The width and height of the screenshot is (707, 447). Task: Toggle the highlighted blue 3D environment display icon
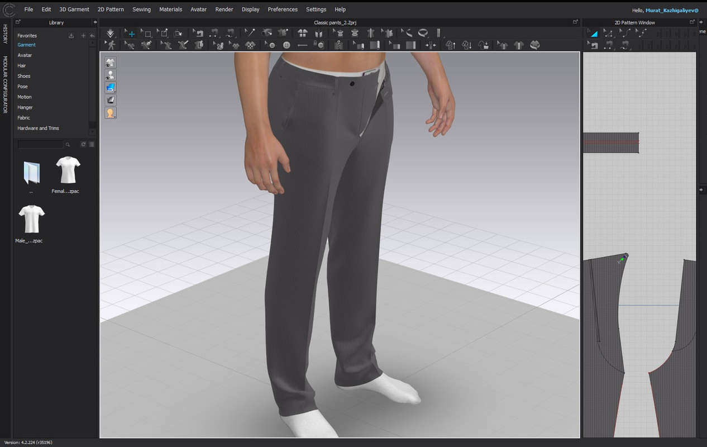[x=111, y=87]
